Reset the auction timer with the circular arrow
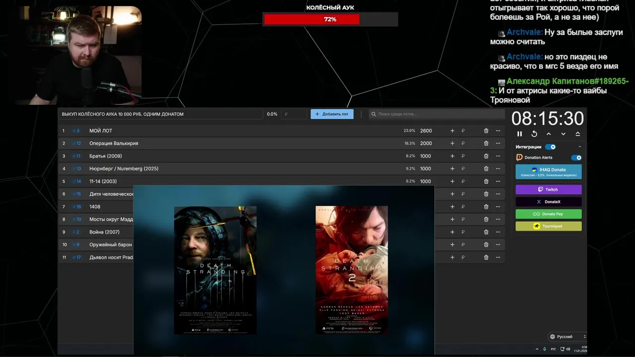Image resolution: width=635 pixels, height=357 pixels. click(534, 134)
